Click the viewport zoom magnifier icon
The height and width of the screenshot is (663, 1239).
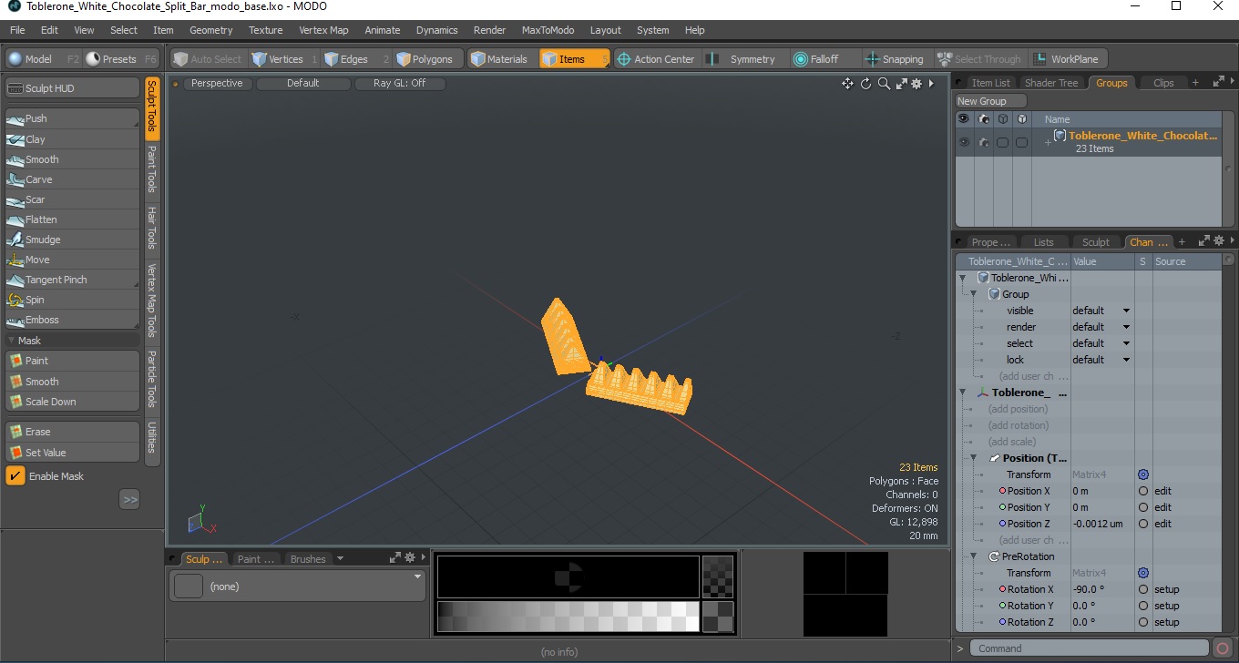pos(884,84)
